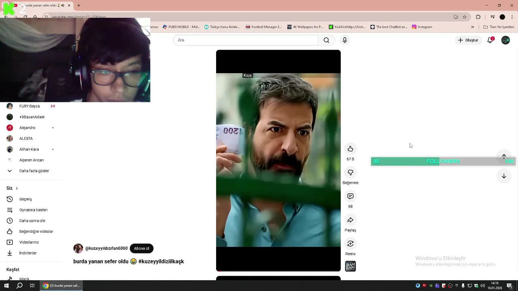Screen dimensions: 518x291
Task: Open Remix options for this short
Action: click(350, 244)
